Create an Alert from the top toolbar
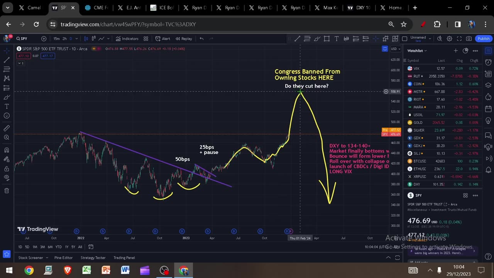 click(162, 39)
